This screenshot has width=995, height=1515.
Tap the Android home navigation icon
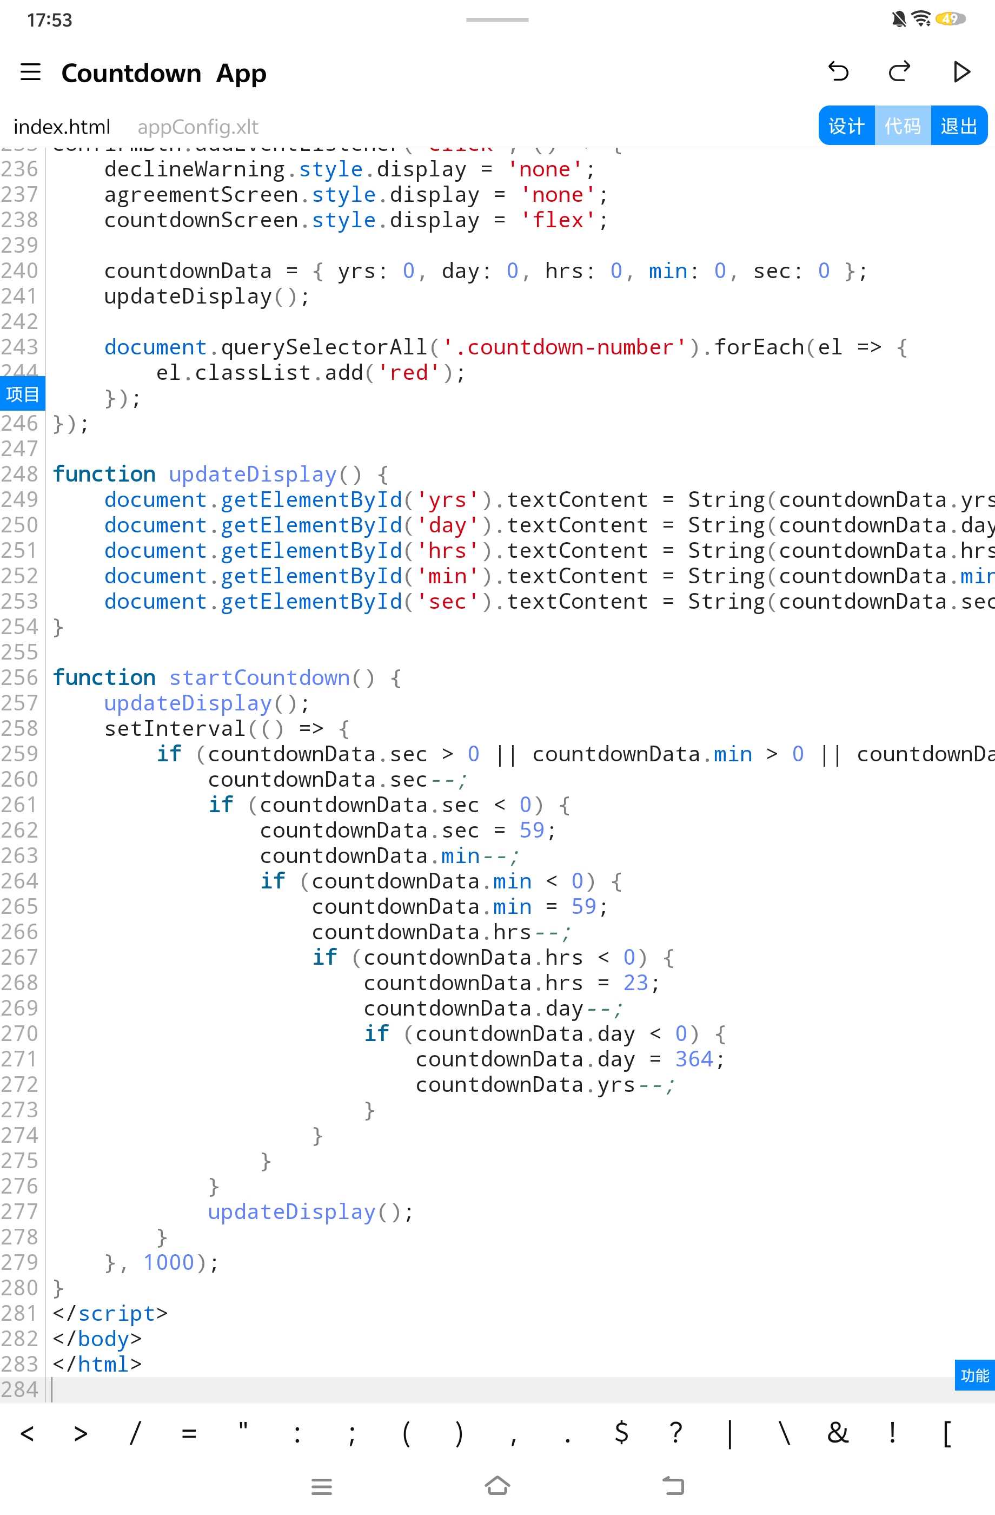pyautogui.click(x=497, y=1486)
